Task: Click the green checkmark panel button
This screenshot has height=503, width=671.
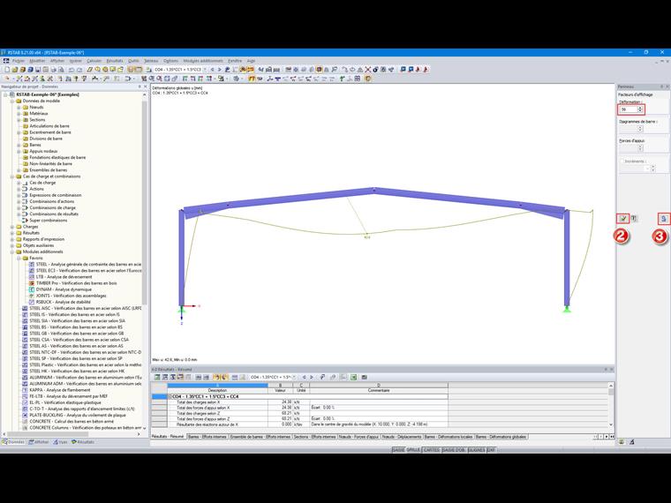Action: click(x=623, y=219)
